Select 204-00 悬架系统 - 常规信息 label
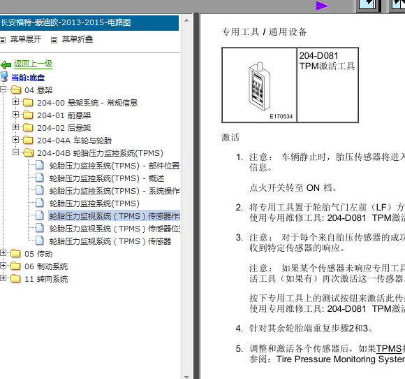The height and width of the screenshot is (379, 405). pos(87,103)
